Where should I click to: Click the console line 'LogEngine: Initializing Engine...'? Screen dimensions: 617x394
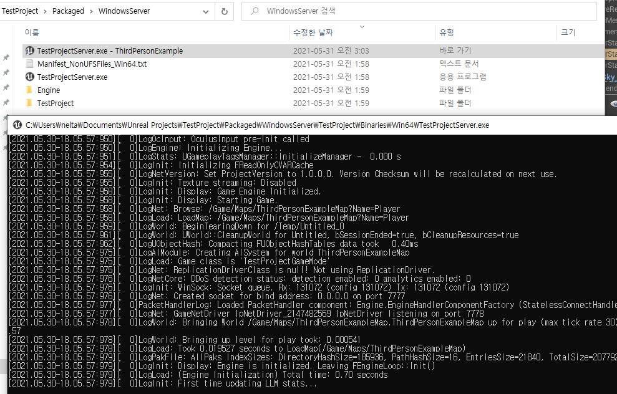pos(145,148)
